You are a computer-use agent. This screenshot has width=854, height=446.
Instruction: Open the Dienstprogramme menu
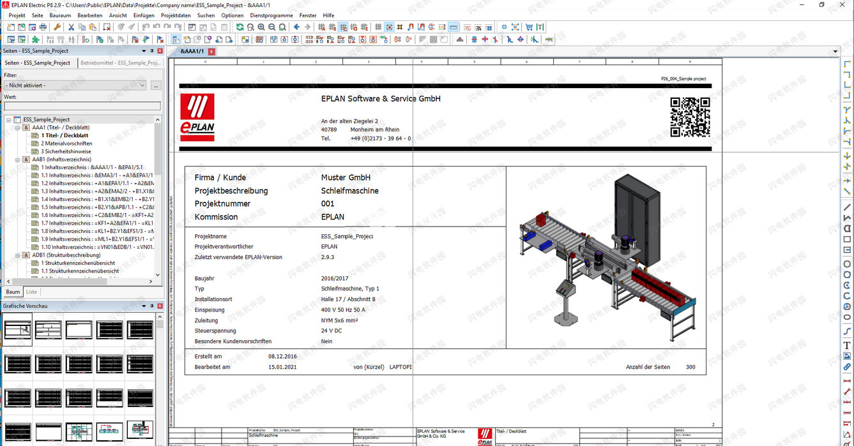click(271, 15)
